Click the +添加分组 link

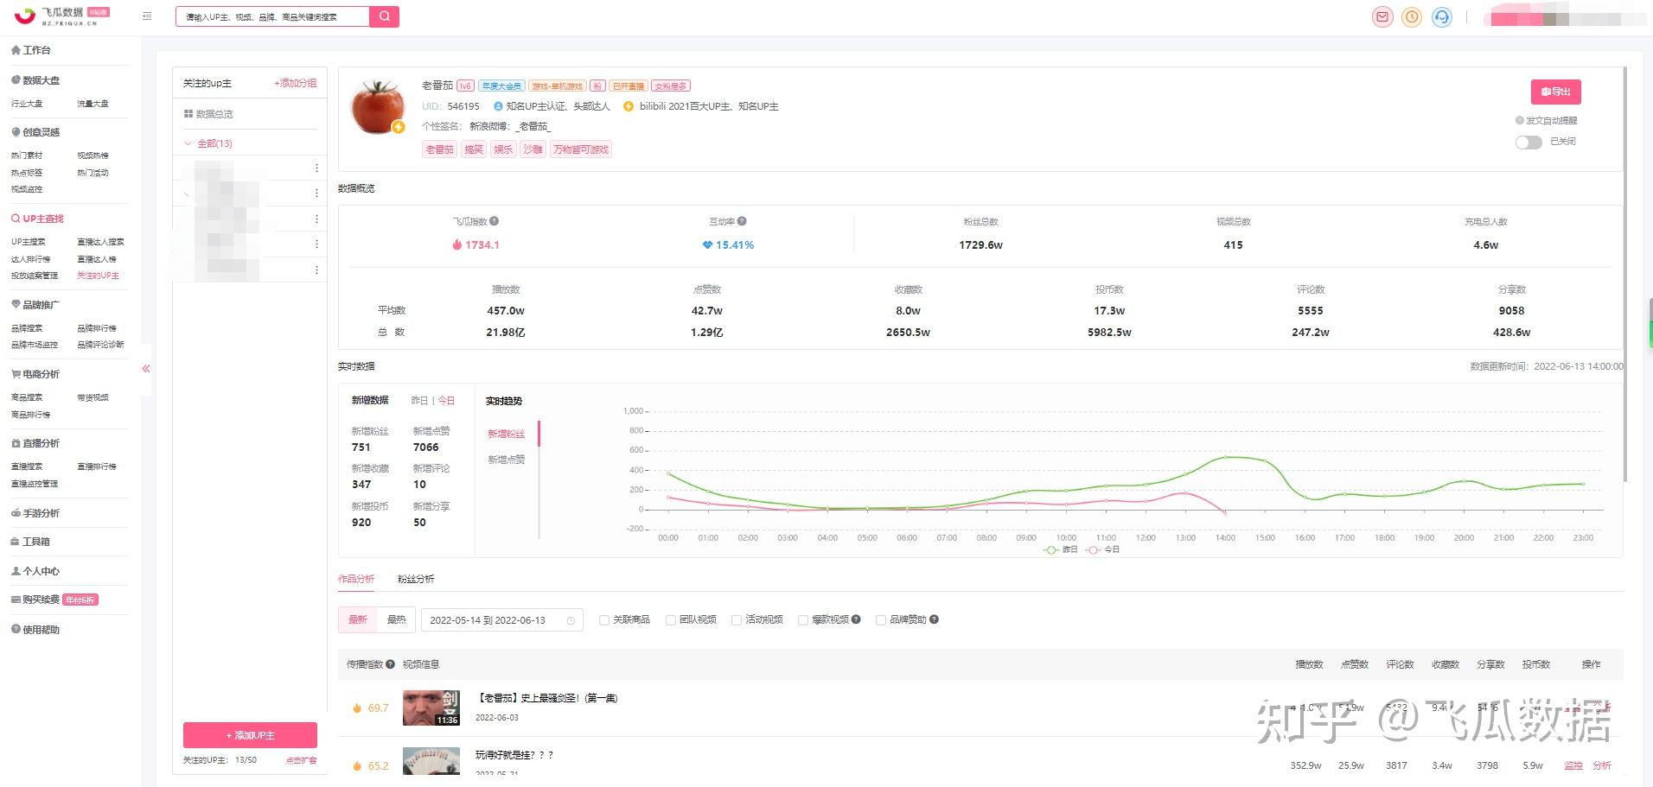296,83
